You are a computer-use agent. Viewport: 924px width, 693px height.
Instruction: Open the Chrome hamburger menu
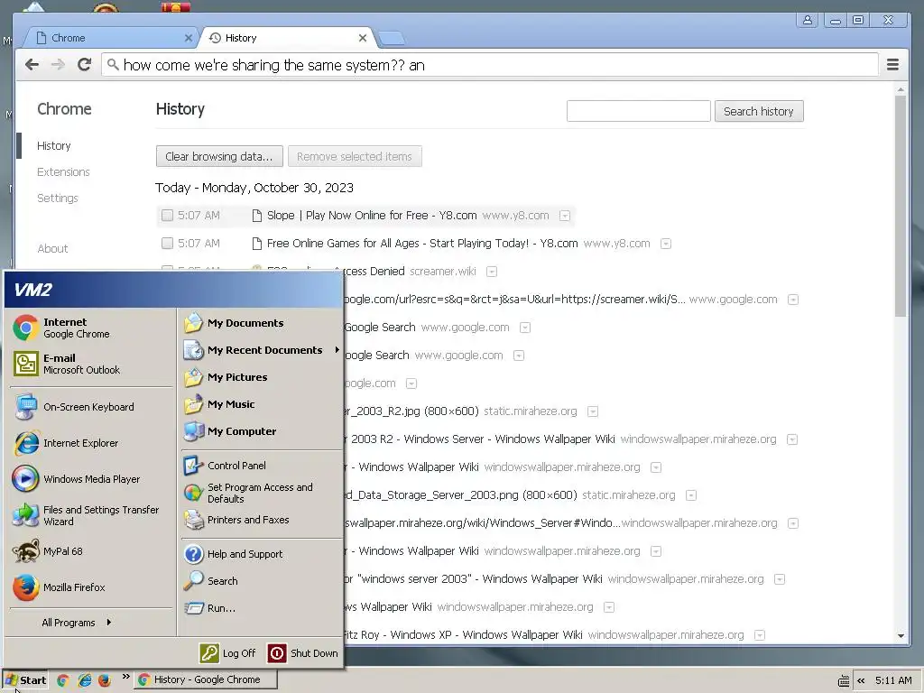pyautogui.click(x=892, y=65)
